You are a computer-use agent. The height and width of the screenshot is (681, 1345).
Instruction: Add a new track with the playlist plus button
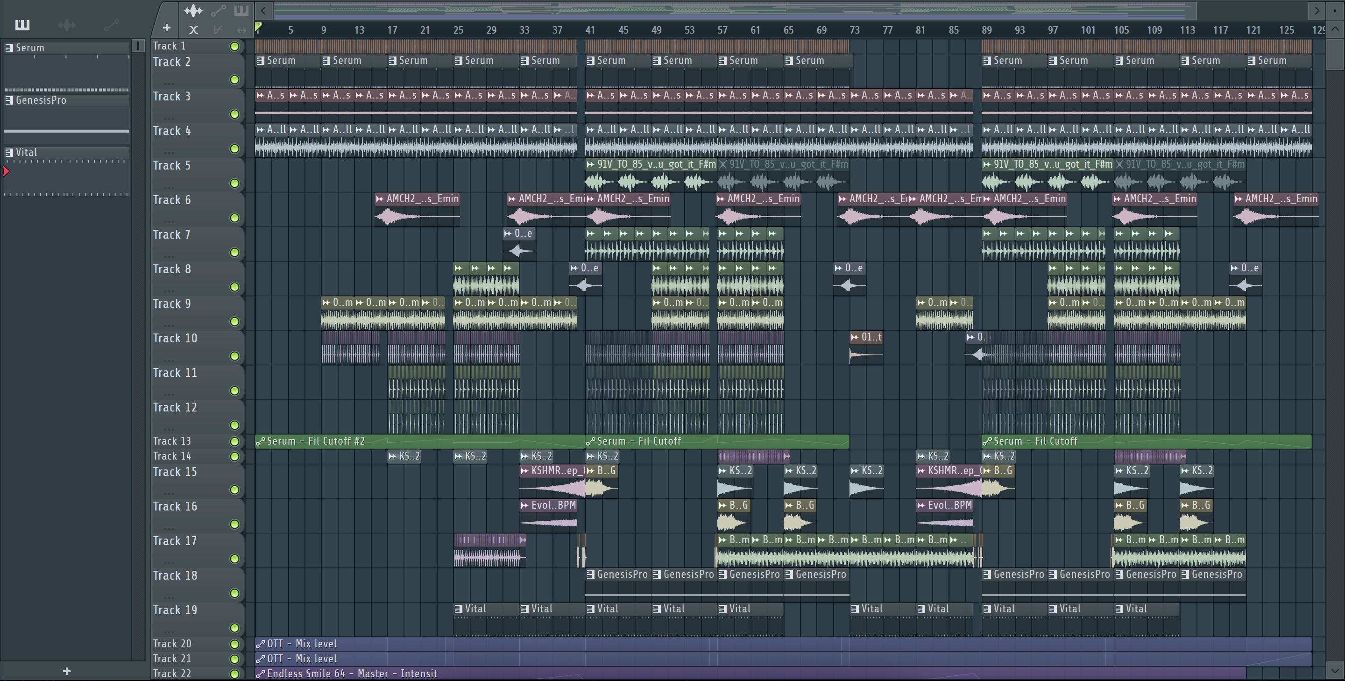pyautogui.click(x=167, y=28)
